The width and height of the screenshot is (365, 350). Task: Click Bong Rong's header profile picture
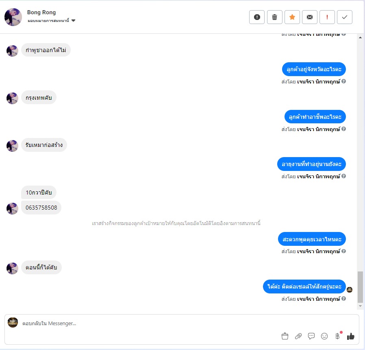pos(13,17)
